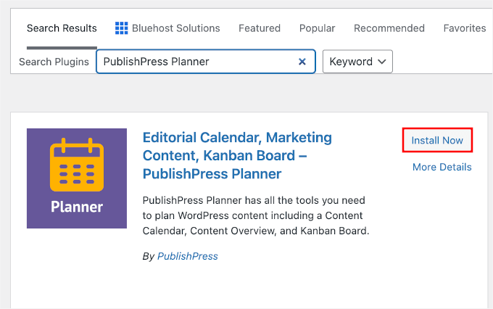Open the Keyword search type dropdown
Screen dimensions: 493x309
pyautogui.click(x=357, y=62)
